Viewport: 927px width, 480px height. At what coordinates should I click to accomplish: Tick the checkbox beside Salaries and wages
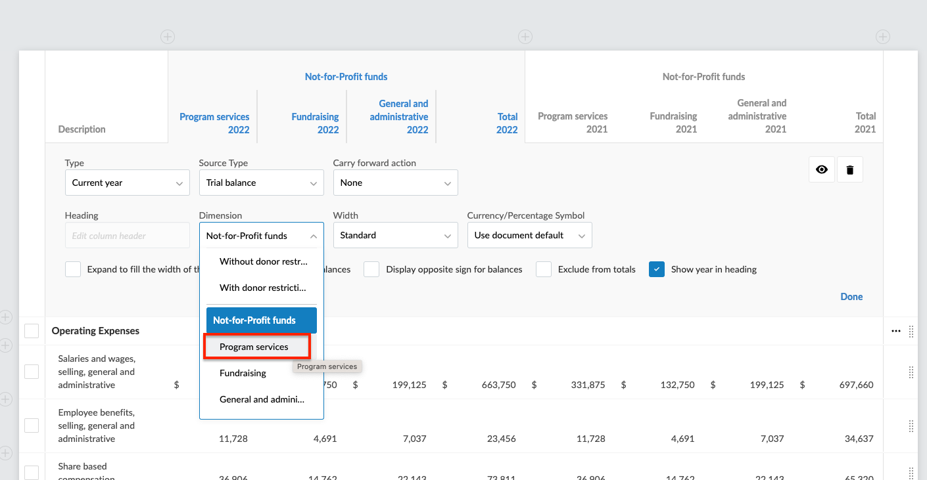click(x=31, y=371)
